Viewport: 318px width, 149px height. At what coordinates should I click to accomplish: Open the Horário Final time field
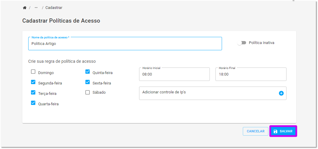(x=251, y=74)
